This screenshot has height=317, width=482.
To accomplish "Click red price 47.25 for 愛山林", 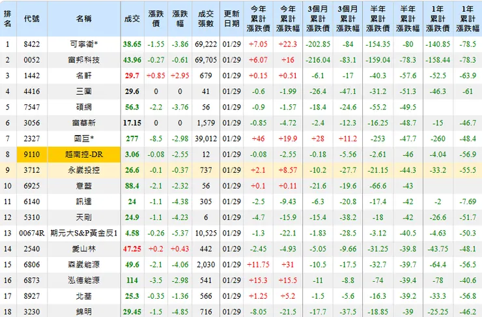I will click(132, 249).
